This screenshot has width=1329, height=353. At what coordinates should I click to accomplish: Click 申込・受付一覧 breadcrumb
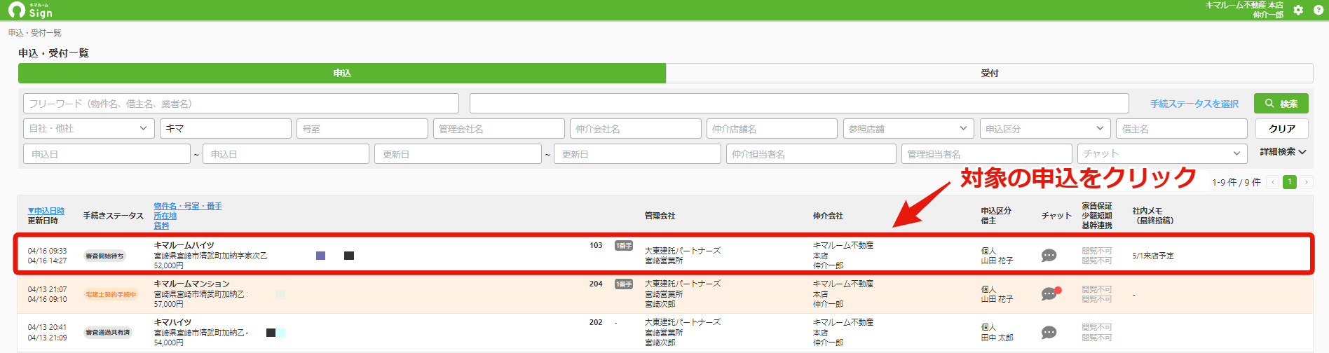pos(35,33)
